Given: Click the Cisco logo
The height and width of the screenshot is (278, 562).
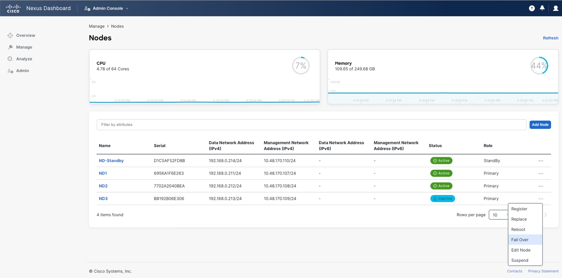Looking at the screenshot, I should pos(13,8).
